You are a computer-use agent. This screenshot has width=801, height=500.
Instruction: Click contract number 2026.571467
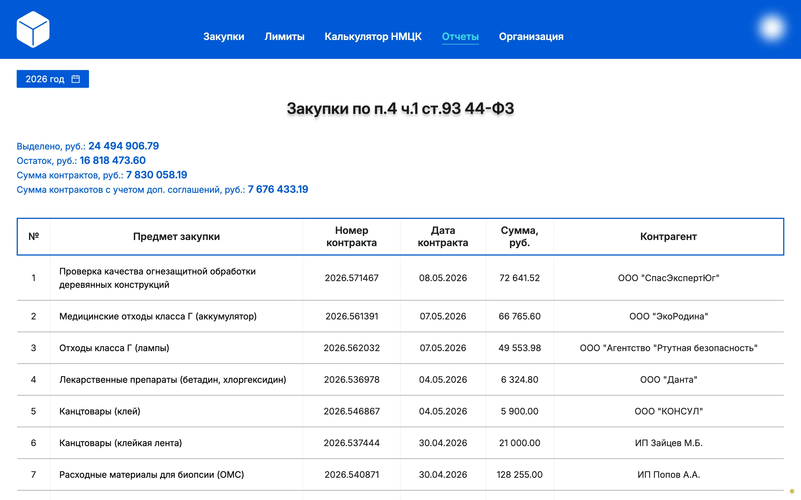tap(352, 278)
